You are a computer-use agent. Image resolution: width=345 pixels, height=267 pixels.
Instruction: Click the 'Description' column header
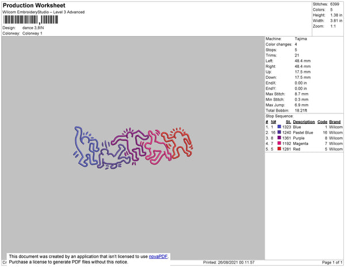tap(304, 122)
